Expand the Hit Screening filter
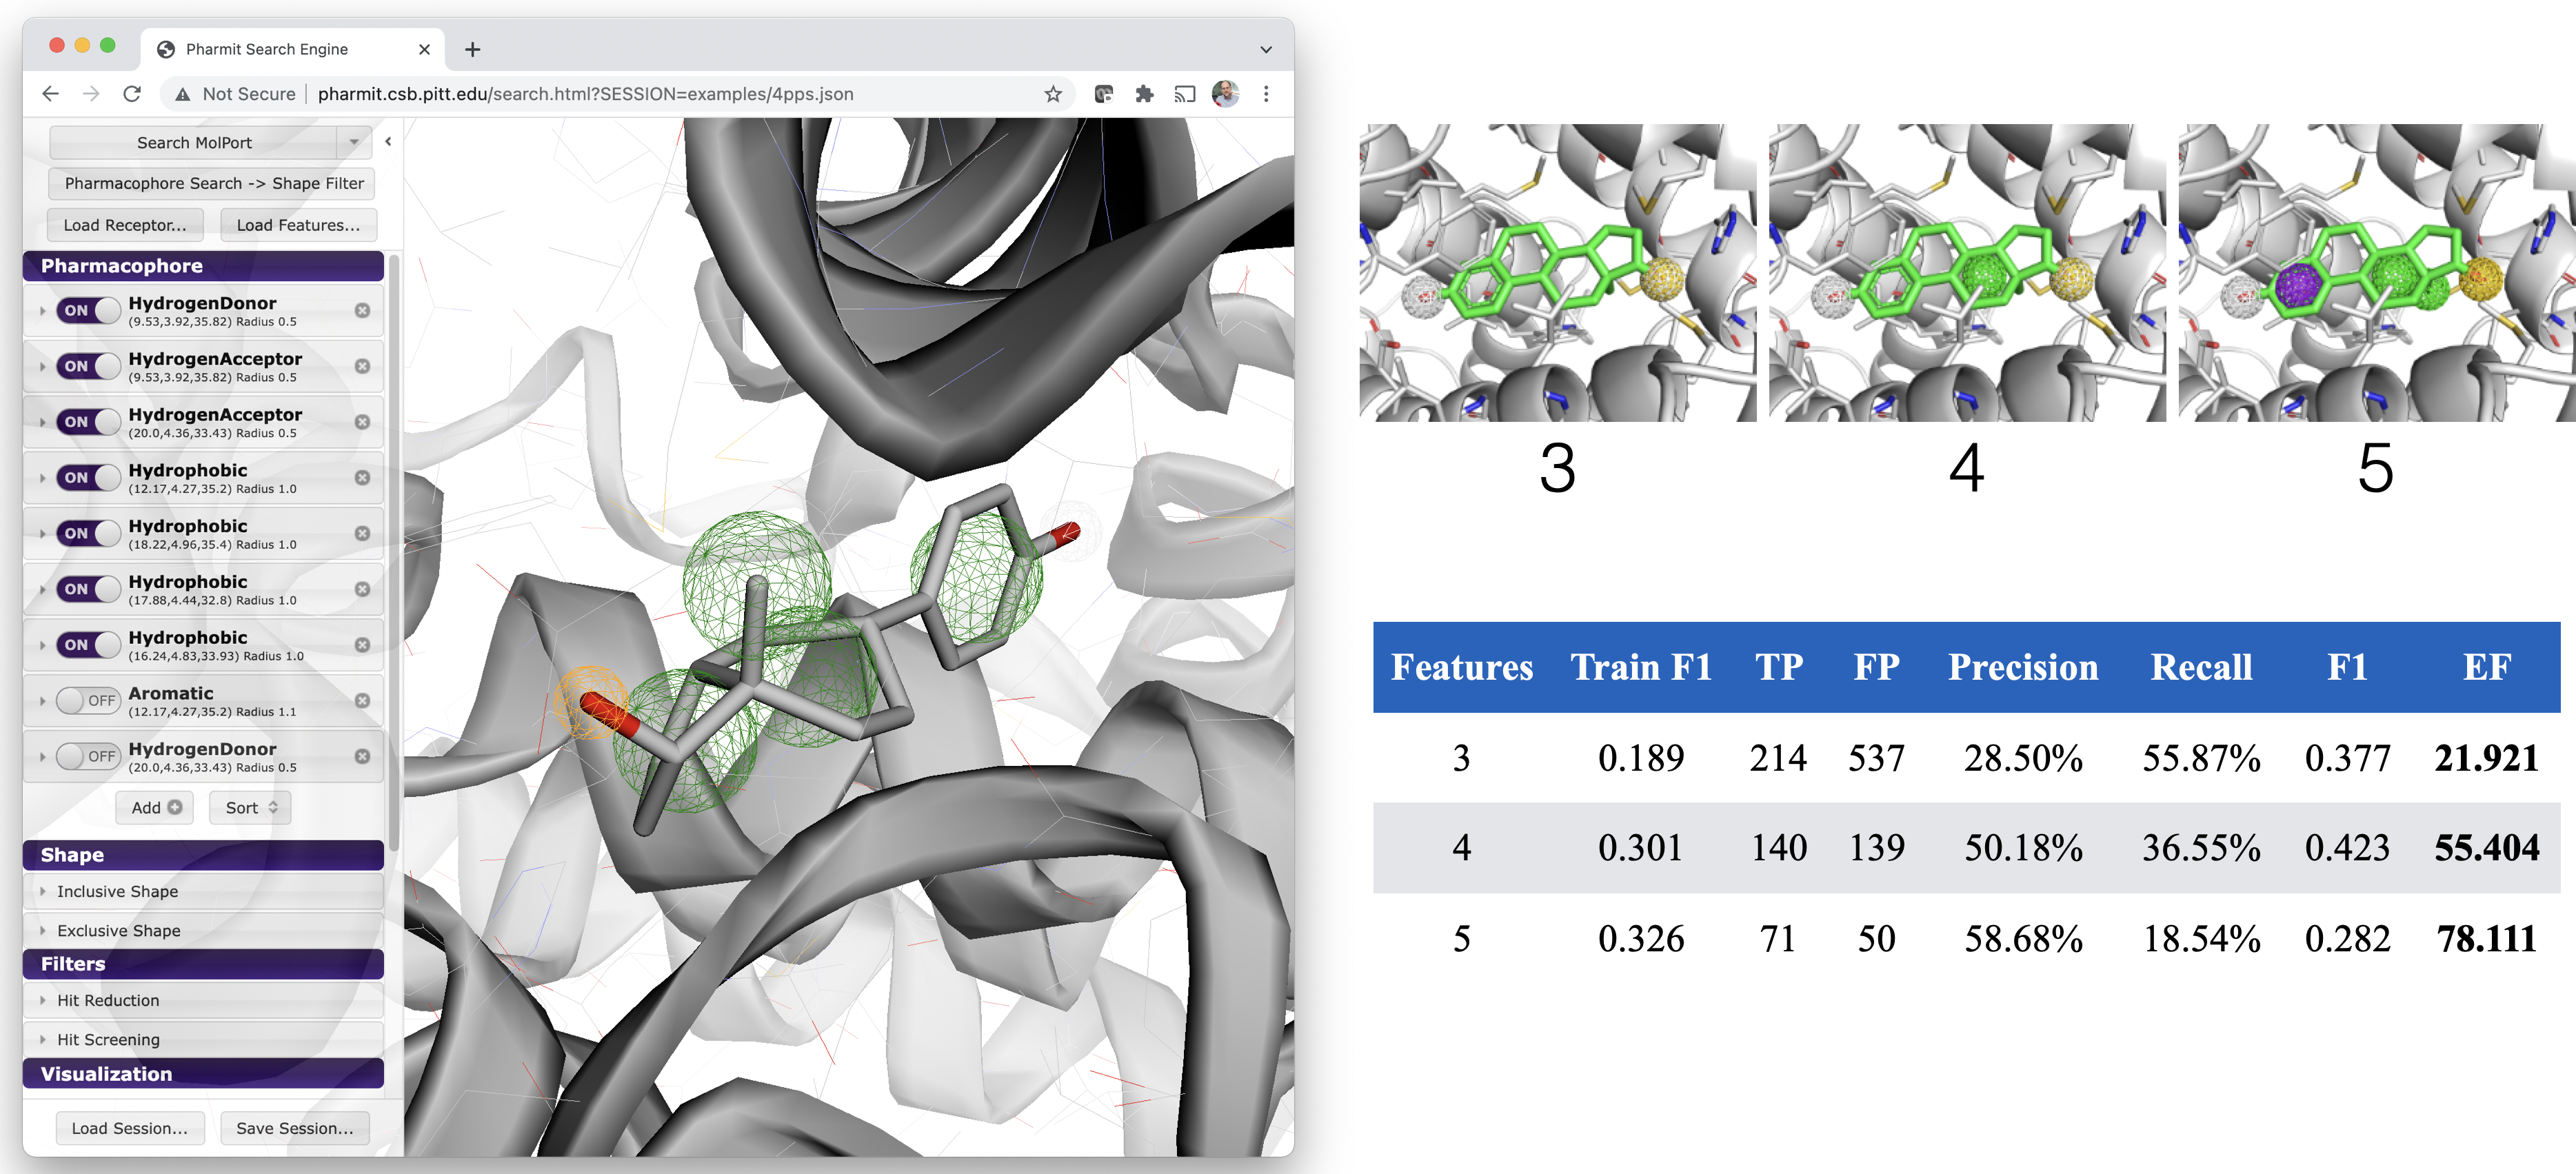The height and width of the screenshot is (1174, 2576). pos(203,1039)
